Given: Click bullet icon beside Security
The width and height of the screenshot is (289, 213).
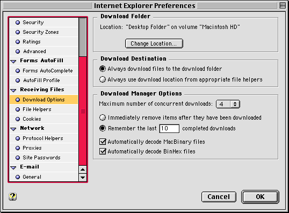Looking at the screenshot, I should tap(18, 23).
